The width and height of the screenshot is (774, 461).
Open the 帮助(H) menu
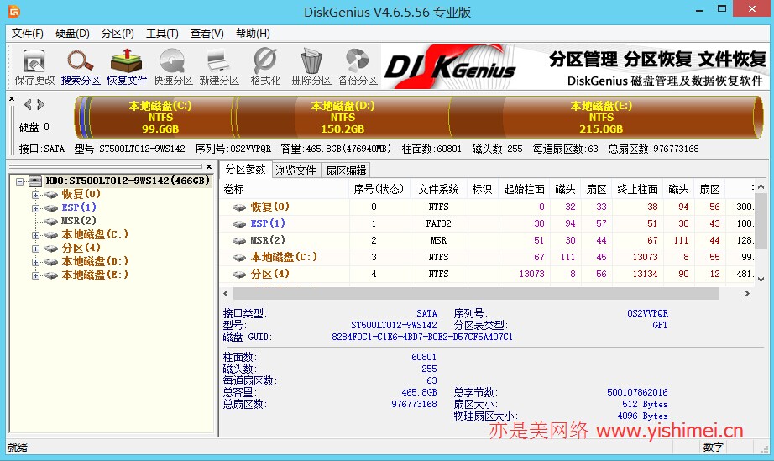(253, 33)
